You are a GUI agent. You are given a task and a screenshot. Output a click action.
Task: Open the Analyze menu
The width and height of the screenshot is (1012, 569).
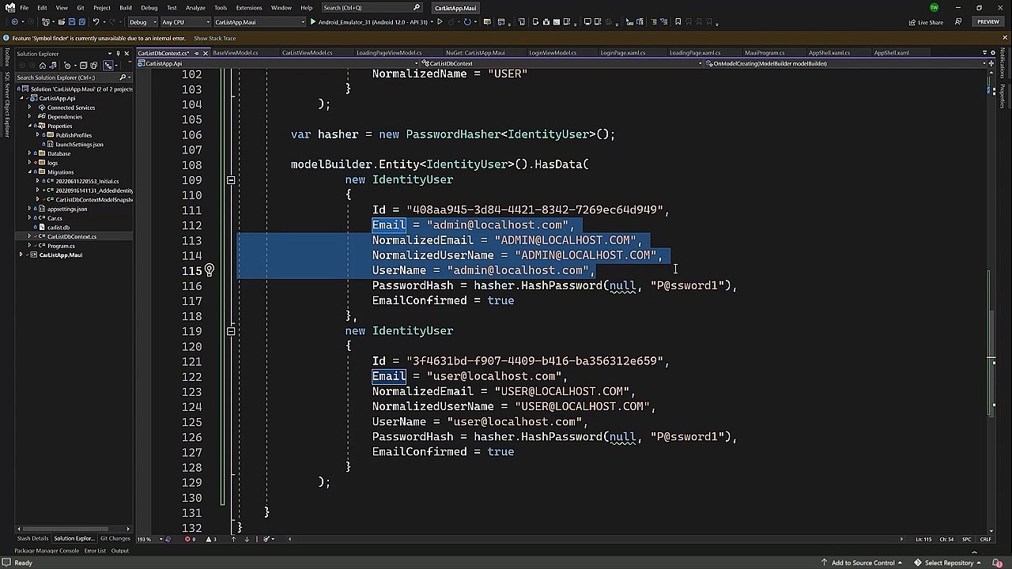195,8
